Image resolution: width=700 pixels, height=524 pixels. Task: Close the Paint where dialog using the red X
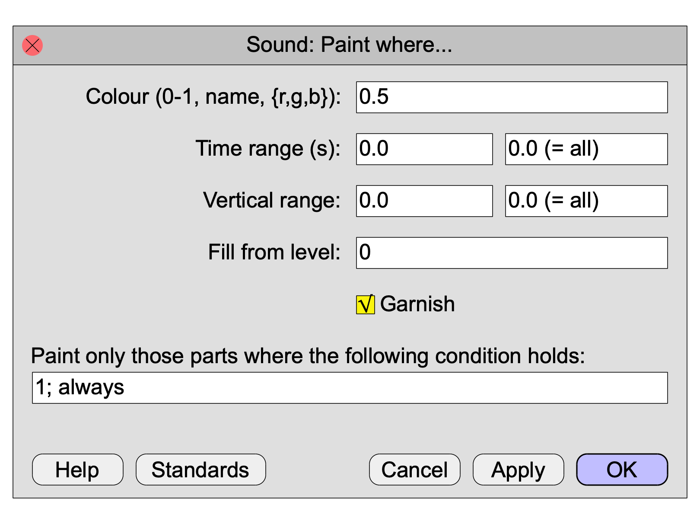[32, 45]
